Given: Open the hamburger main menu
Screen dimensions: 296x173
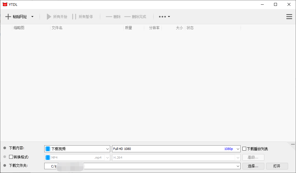Looking at the screenshot, I should point(289,17).
